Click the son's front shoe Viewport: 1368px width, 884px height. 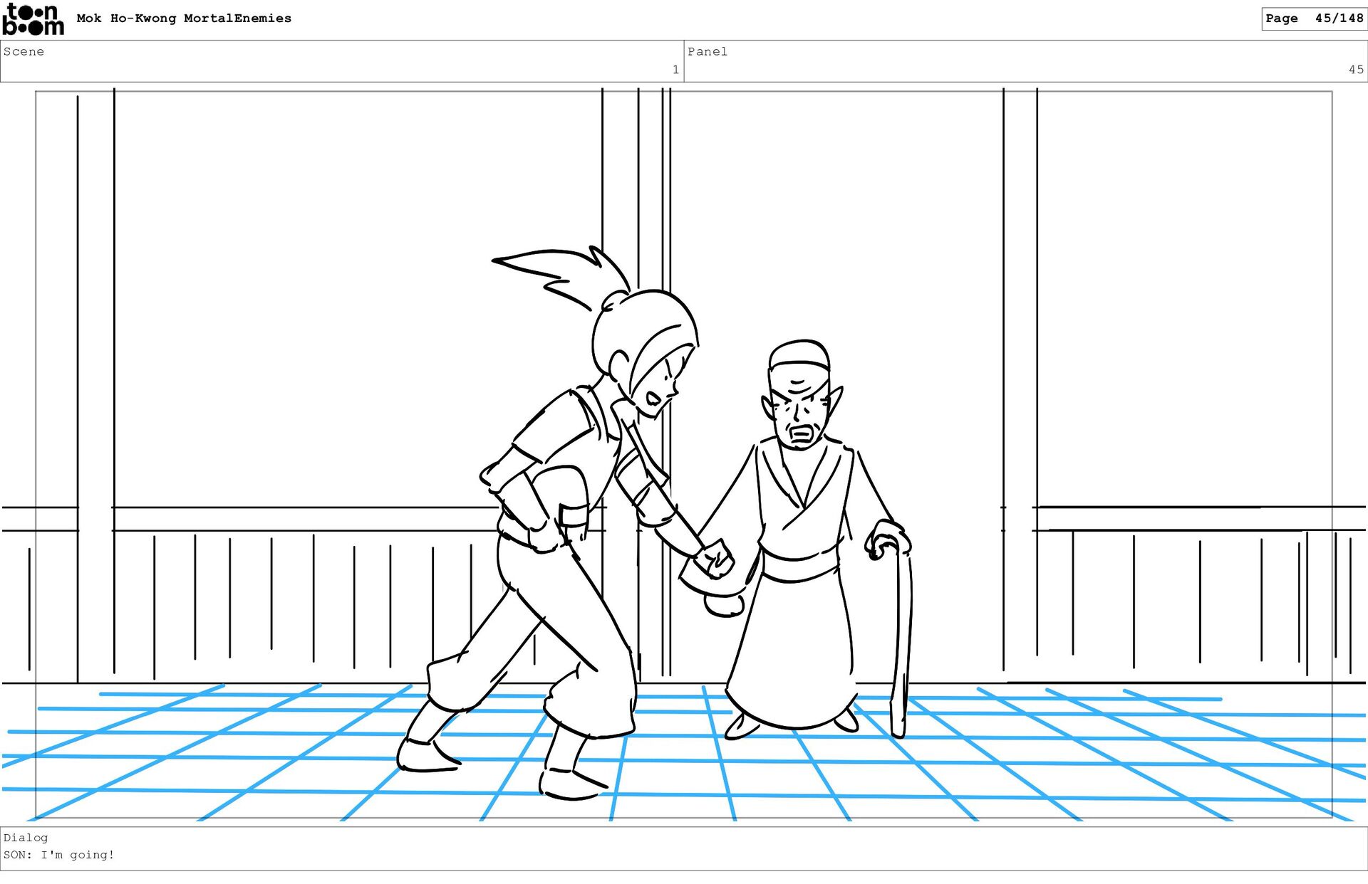[570, 783]
